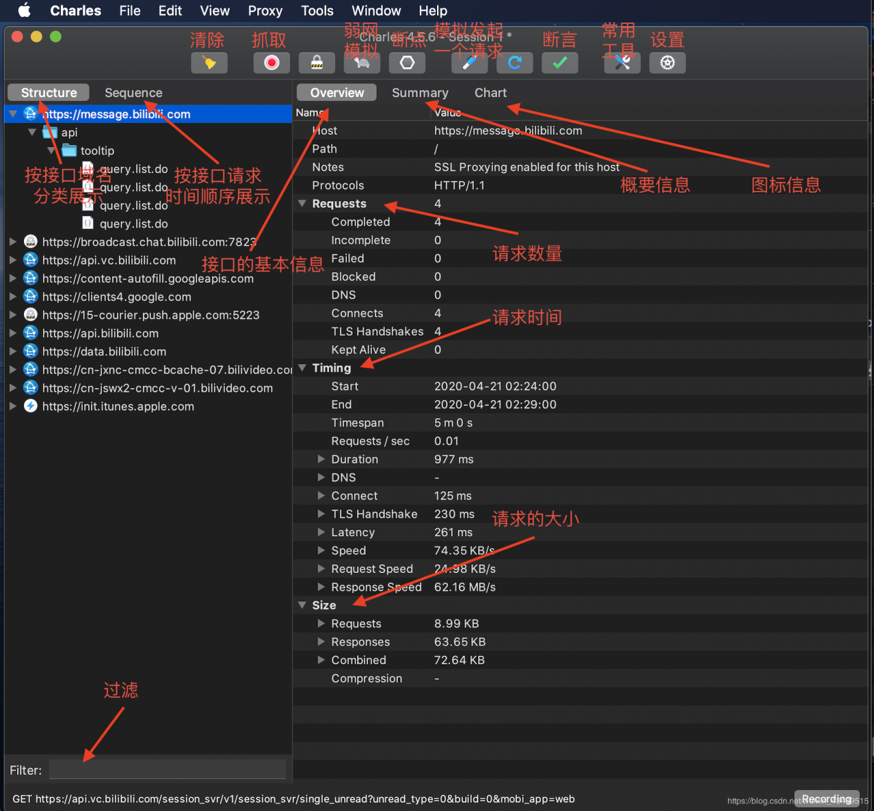Viewport: 874px width, 811px height.
Task: Click the data.bilibili.com globe icon
Action: pyautogui.click(x=31, y=351)
